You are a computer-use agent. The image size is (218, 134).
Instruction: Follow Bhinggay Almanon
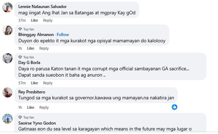63,35
